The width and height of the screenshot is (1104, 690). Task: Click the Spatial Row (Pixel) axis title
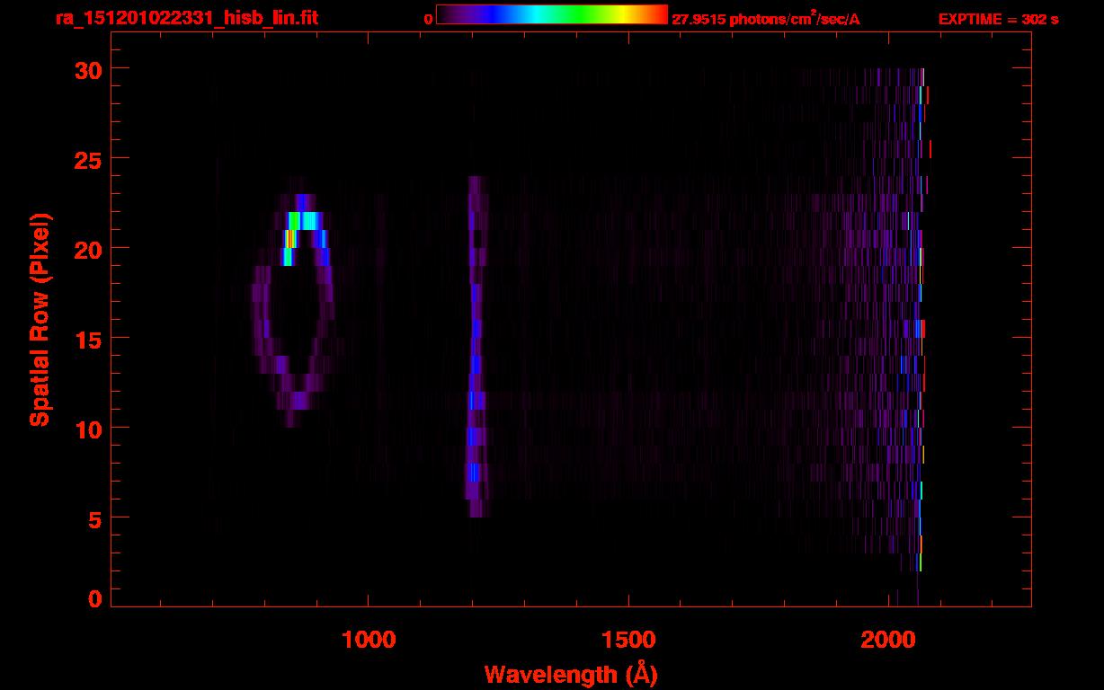(38, 320)
